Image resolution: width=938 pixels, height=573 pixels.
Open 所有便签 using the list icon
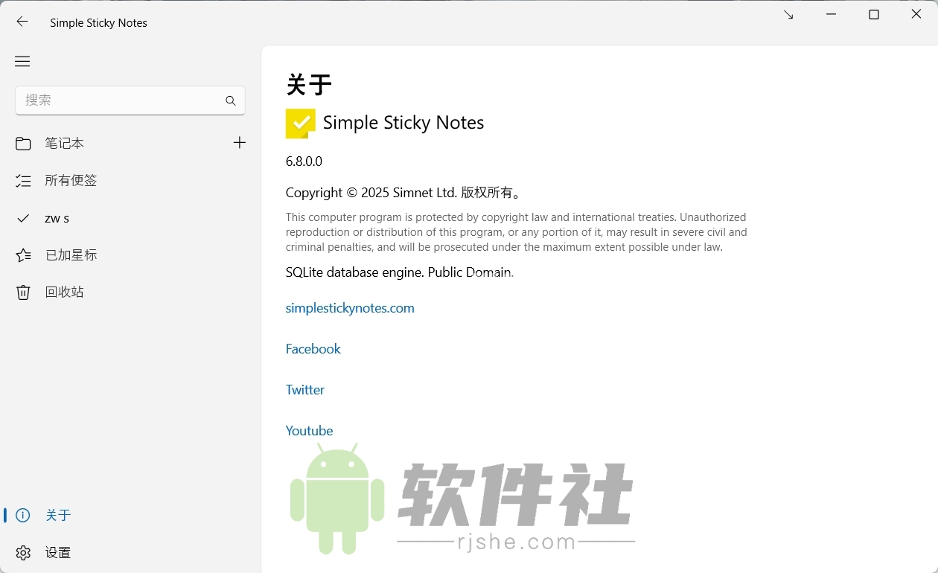pos(23,180)
